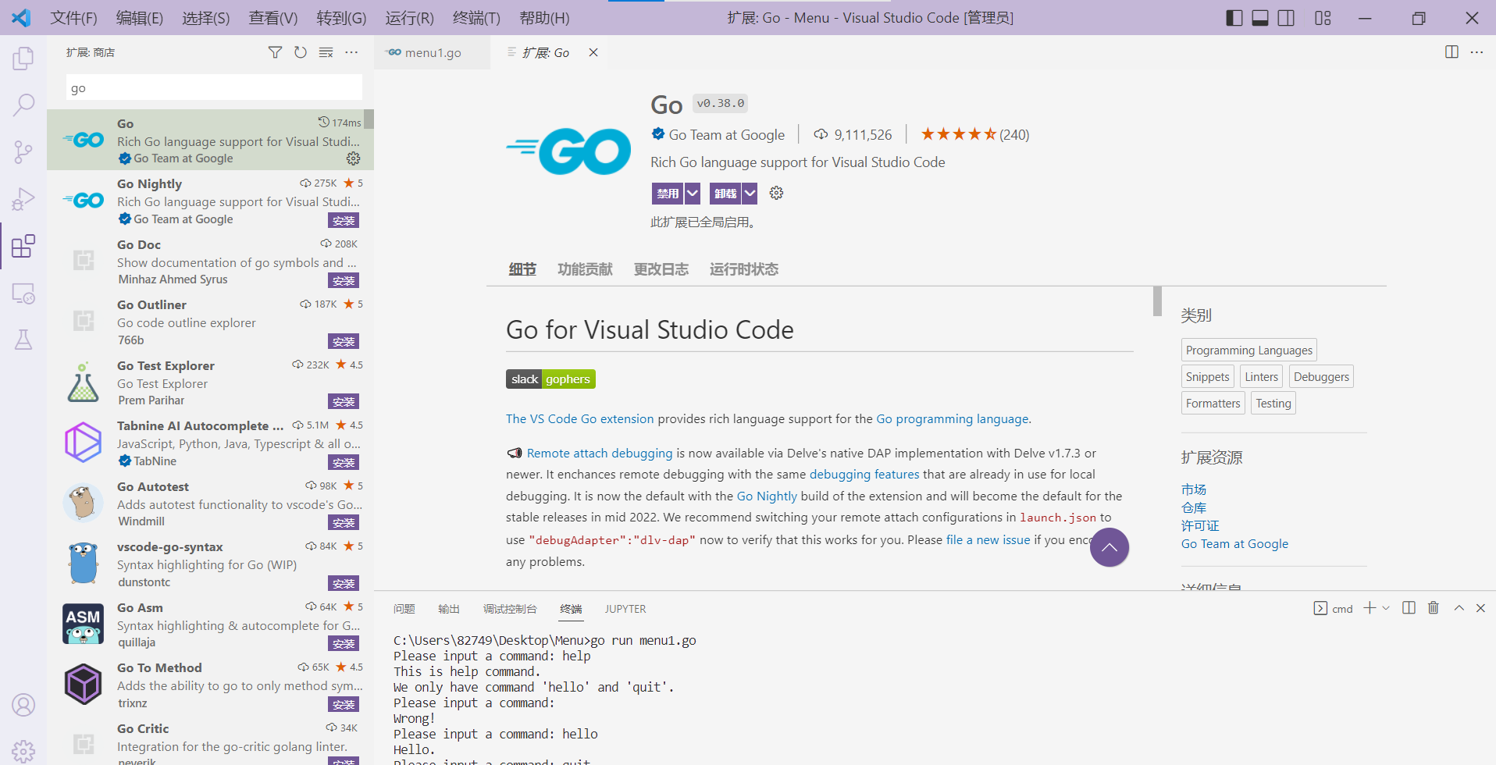Install the Go Test Explorer extension
The height and width of the screenshot is (765, 1496).
344,401
